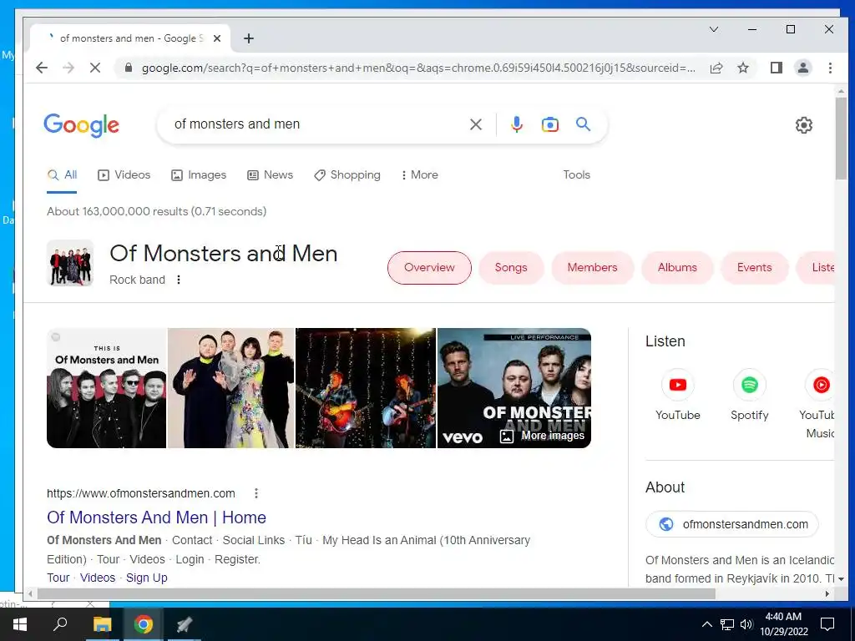Open the stage performance guitar photo
The image size is (855, 641).
click(x=366, y=388)
